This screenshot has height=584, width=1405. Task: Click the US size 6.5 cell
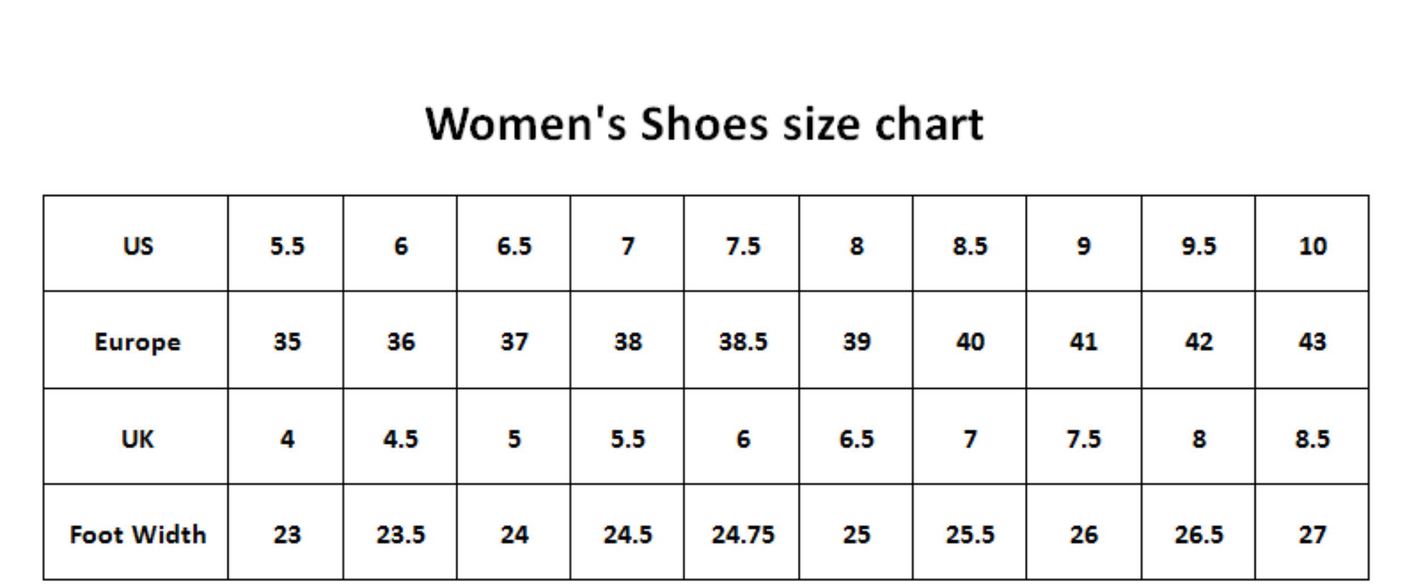tap(514, 246)
